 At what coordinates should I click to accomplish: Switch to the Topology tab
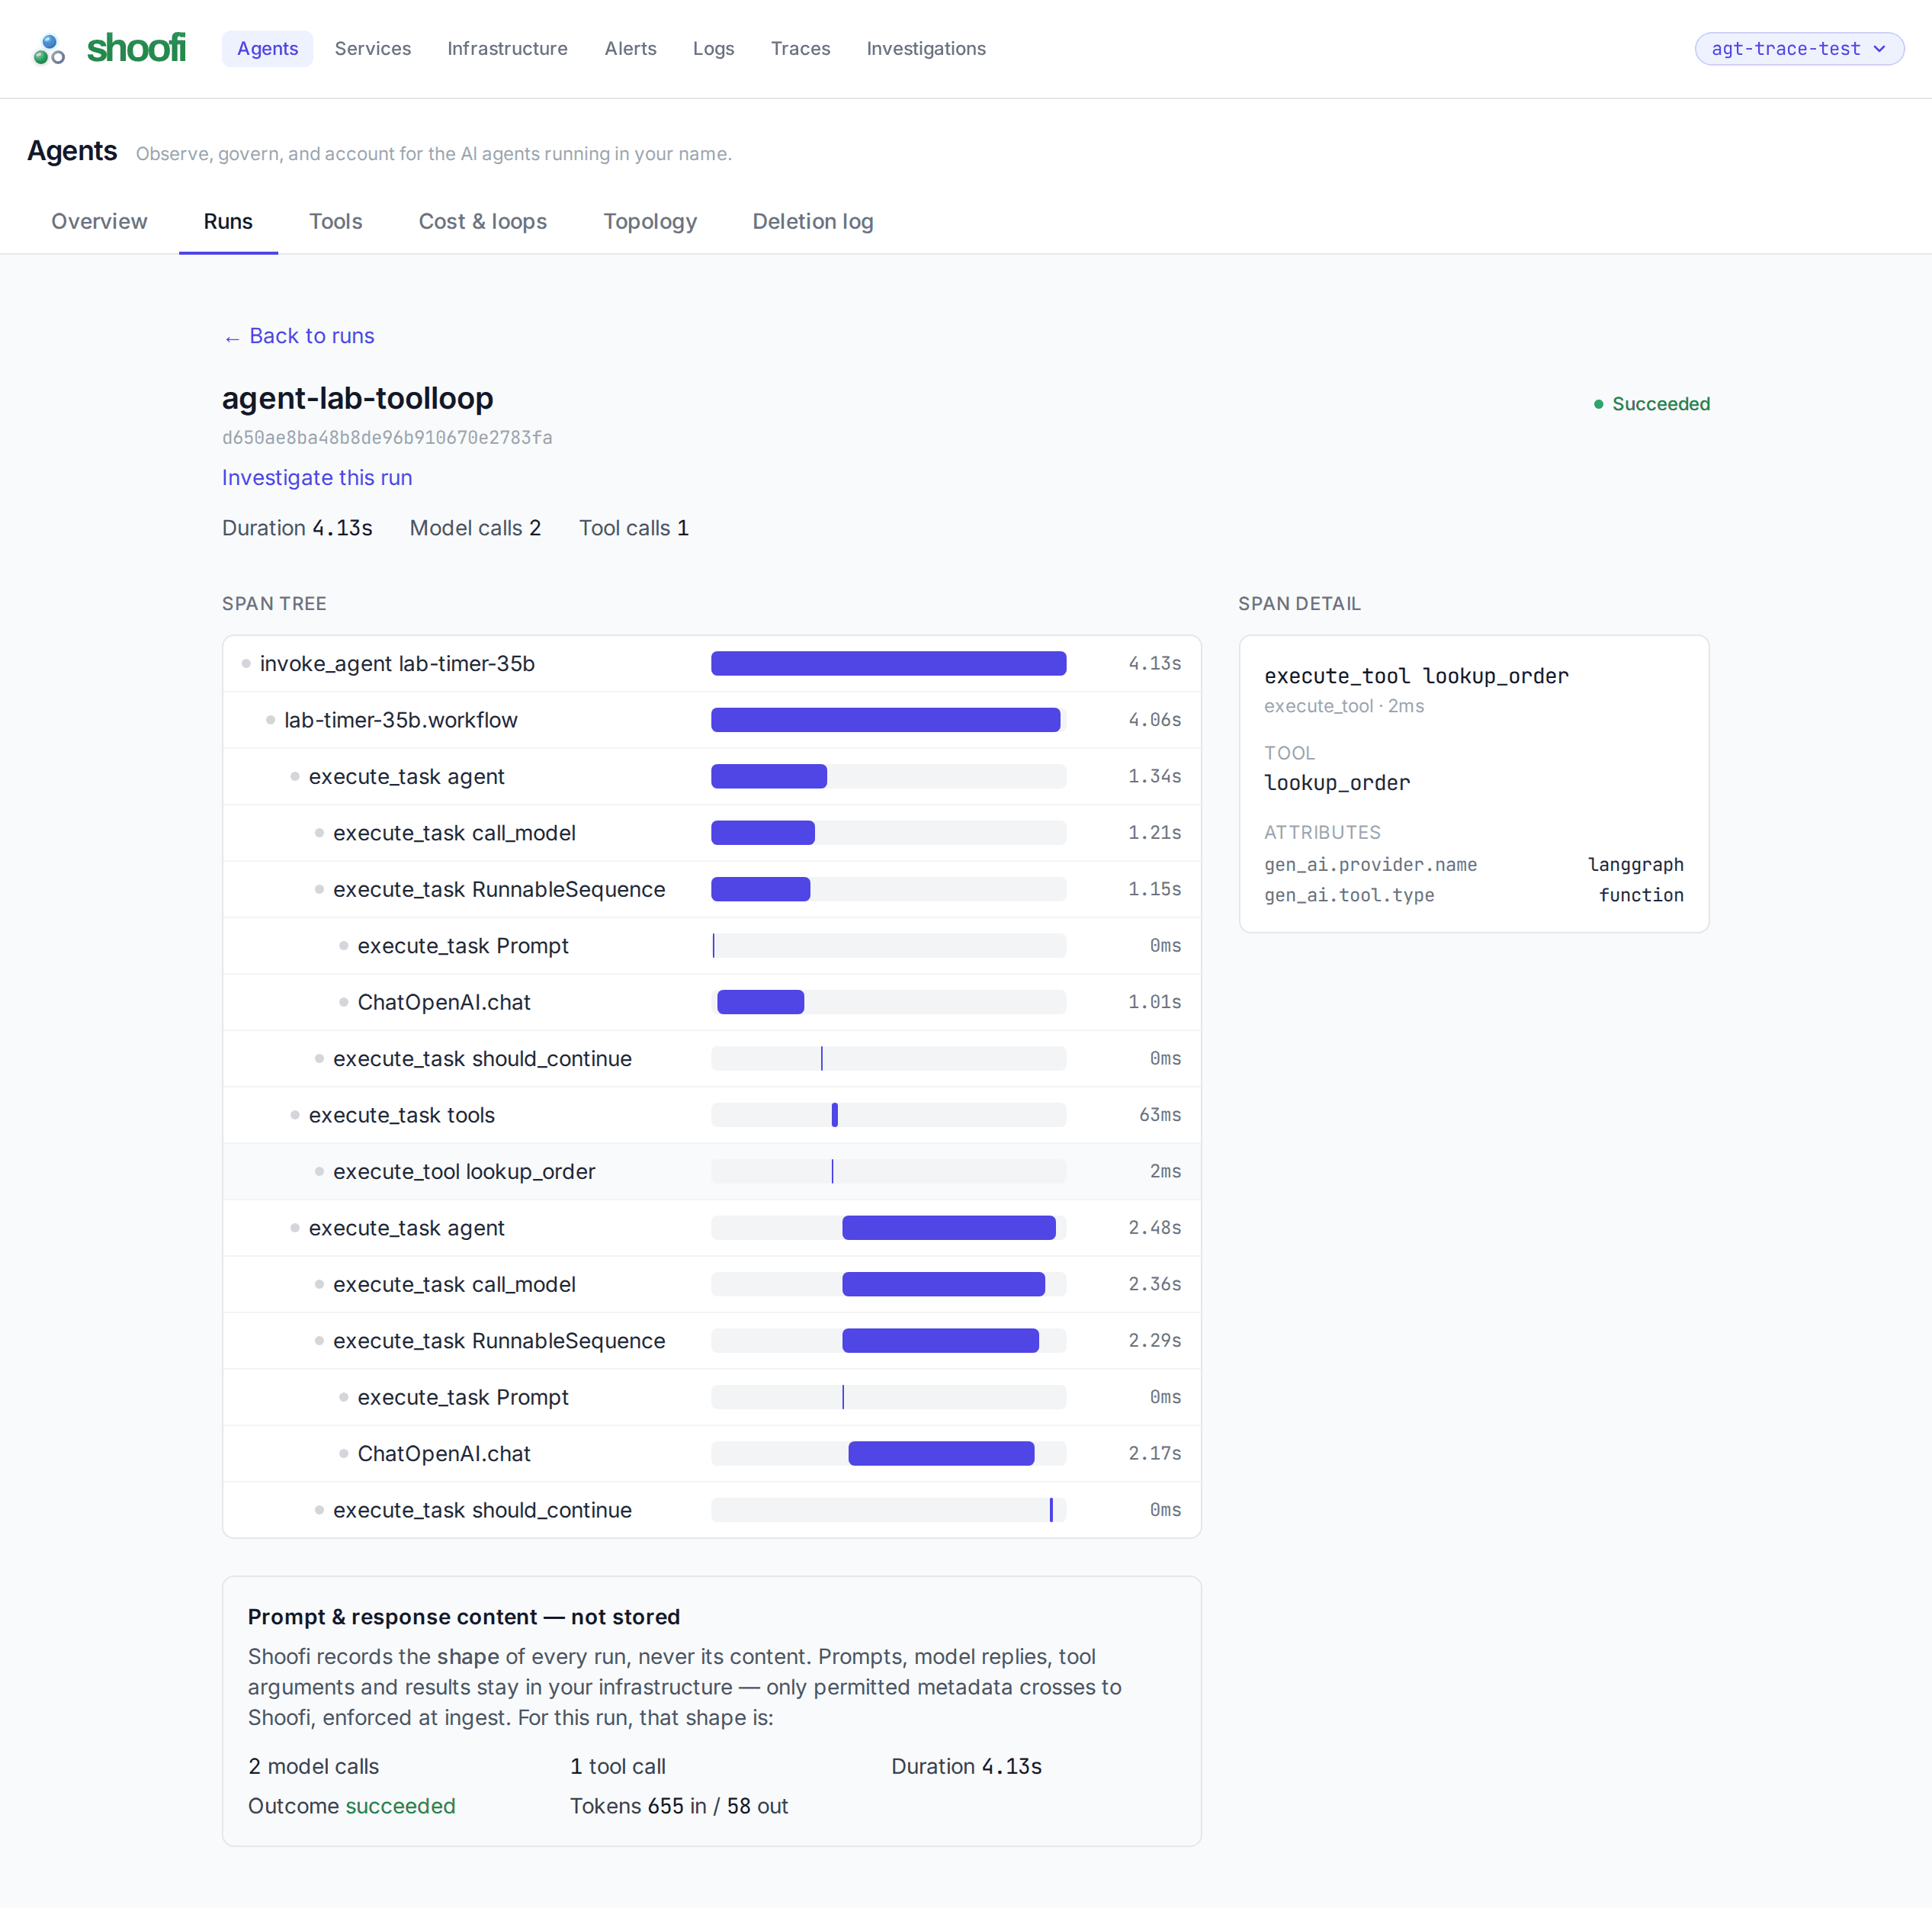click(x=650, y=221)
